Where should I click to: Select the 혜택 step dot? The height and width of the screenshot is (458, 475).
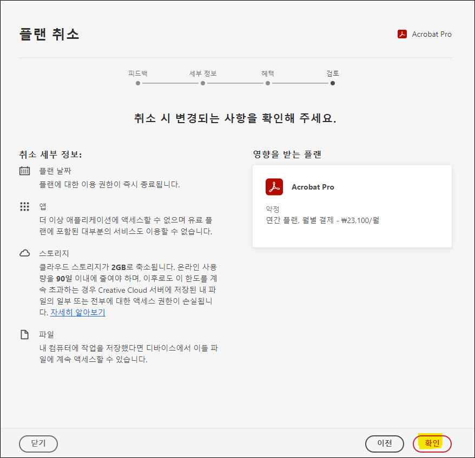pyautogui.click(x=268, y=83)
